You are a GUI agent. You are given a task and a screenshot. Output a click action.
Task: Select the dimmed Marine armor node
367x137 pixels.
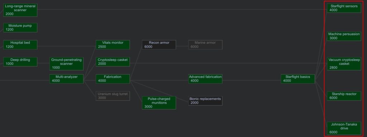click(x=205, y=44)
